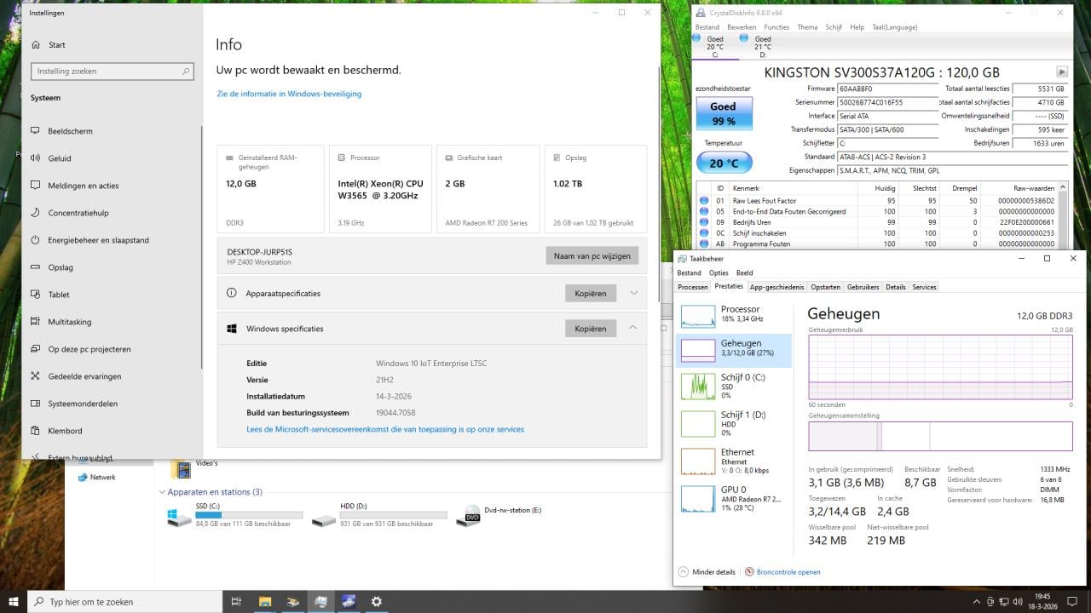Click the next-disk arrow beside KINGSTON SV300S37A120G
The width and height of the screenshot is (1091, 613).
(x=1060, y=72)
